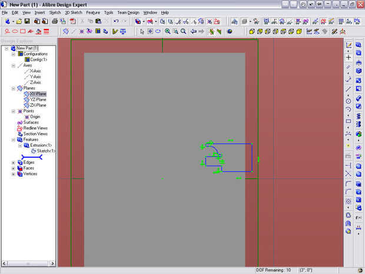Click the Activate 2D Sketch pencil icon
This screenshot has height=274, width=365.
[x=349, y=45]
